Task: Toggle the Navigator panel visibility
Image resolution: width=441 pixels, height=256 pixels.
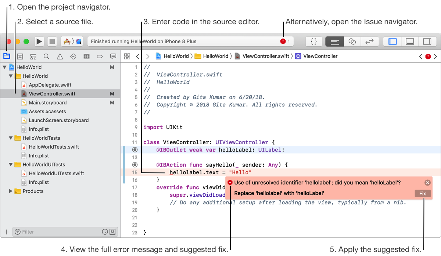Action: (x=392, y=41)
